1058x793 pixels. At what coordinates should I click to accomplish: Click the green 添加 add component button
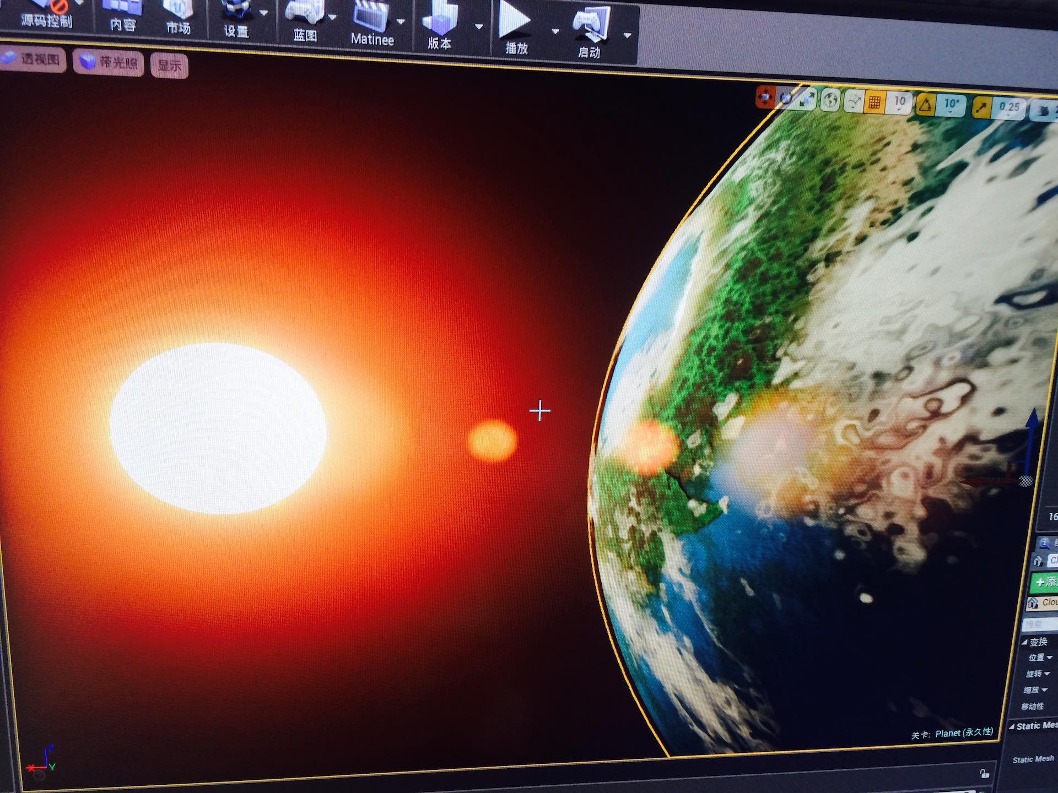[1044, 582]
